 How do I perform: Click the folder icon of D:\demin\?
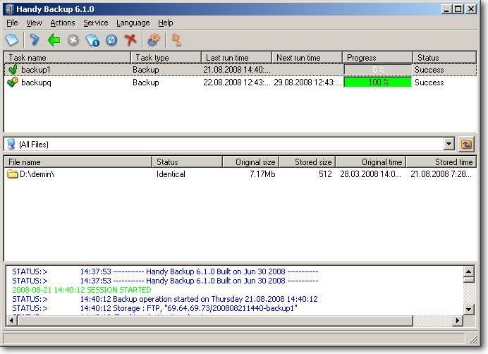[13, 173]
